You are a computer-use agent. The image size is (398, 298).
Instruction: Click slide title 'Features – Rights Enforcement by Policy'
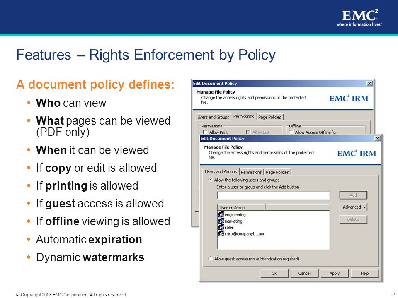[146, 55]
